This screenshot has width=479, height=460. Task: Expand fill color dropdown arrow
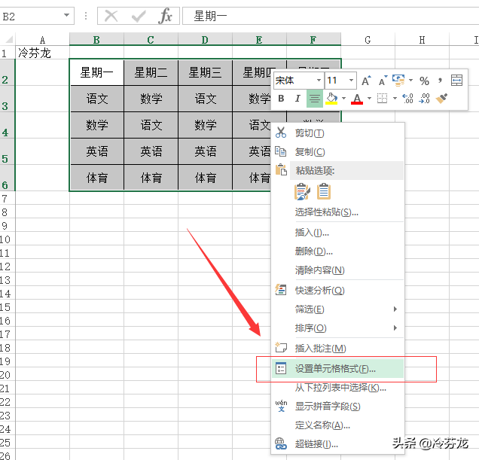(343, 99)
